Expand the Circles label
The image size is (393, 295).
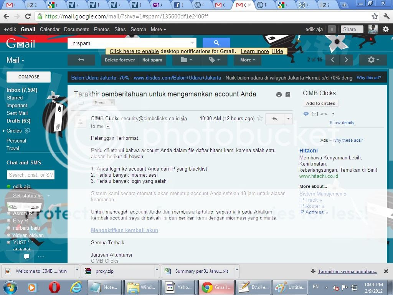[x=4, y=131]
